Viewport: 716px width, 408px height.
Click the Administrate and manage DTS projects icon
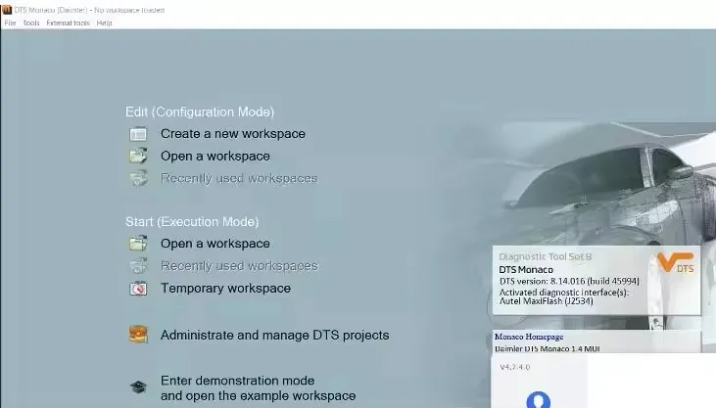[x=138, y=335]
